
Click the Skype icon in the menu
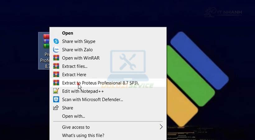56,41
